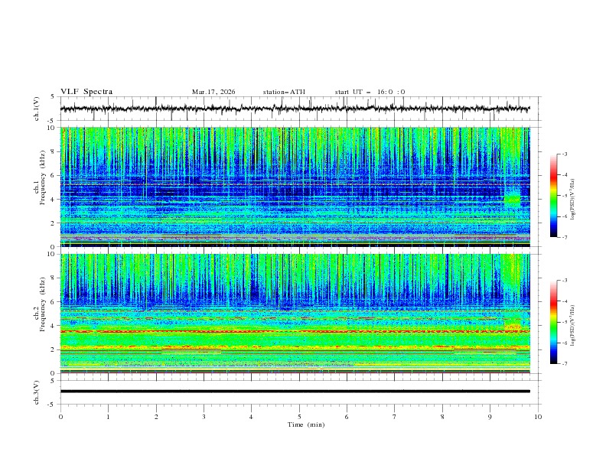
Task: Click the 'station=ATH' label
Action: (x=284, y=92)
